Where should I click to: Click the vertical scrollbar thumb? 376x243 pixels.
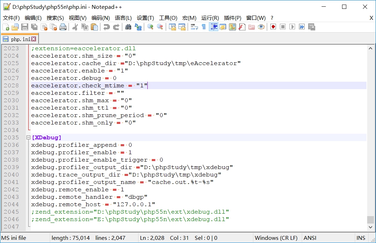tap(370, 219)
